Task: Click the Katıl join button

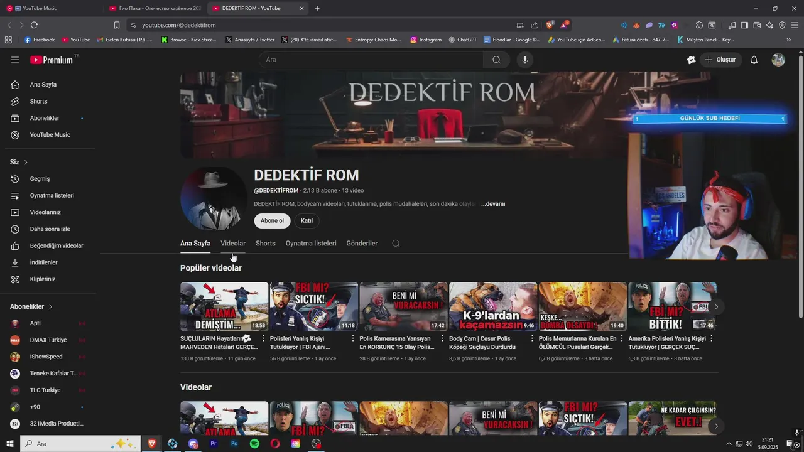Action: [307, 221]
